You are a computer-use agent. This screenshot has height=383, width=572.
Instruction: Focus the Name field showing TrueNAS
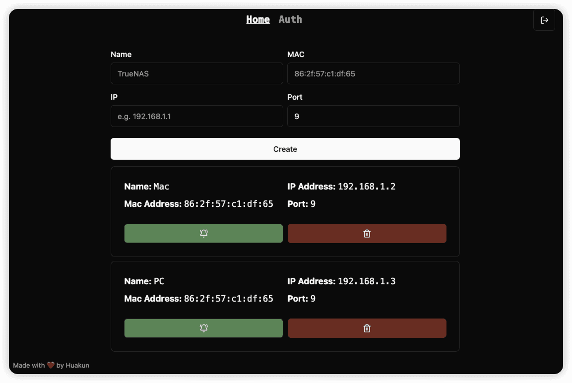pyautogui.click(x=196, y=73)
